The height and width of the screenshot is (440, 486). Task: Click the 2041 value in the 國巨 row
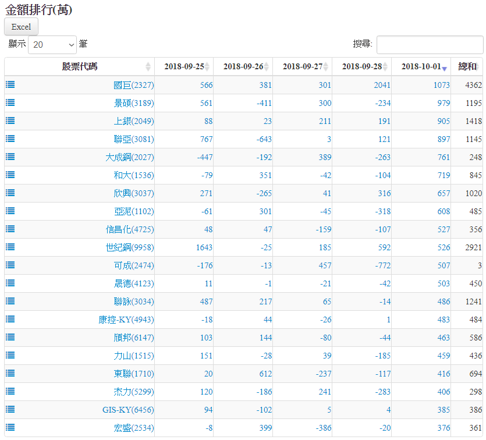[x=382, y=85]
